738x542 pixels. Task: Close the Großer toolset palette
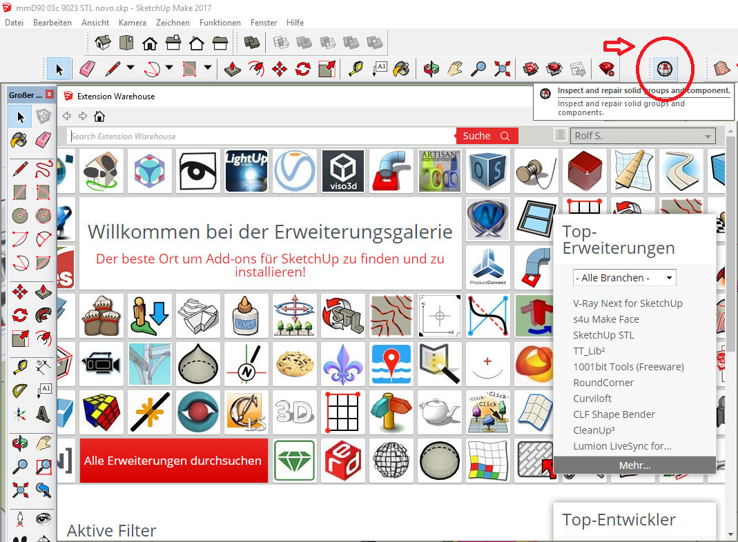click(x=49, y=94)
